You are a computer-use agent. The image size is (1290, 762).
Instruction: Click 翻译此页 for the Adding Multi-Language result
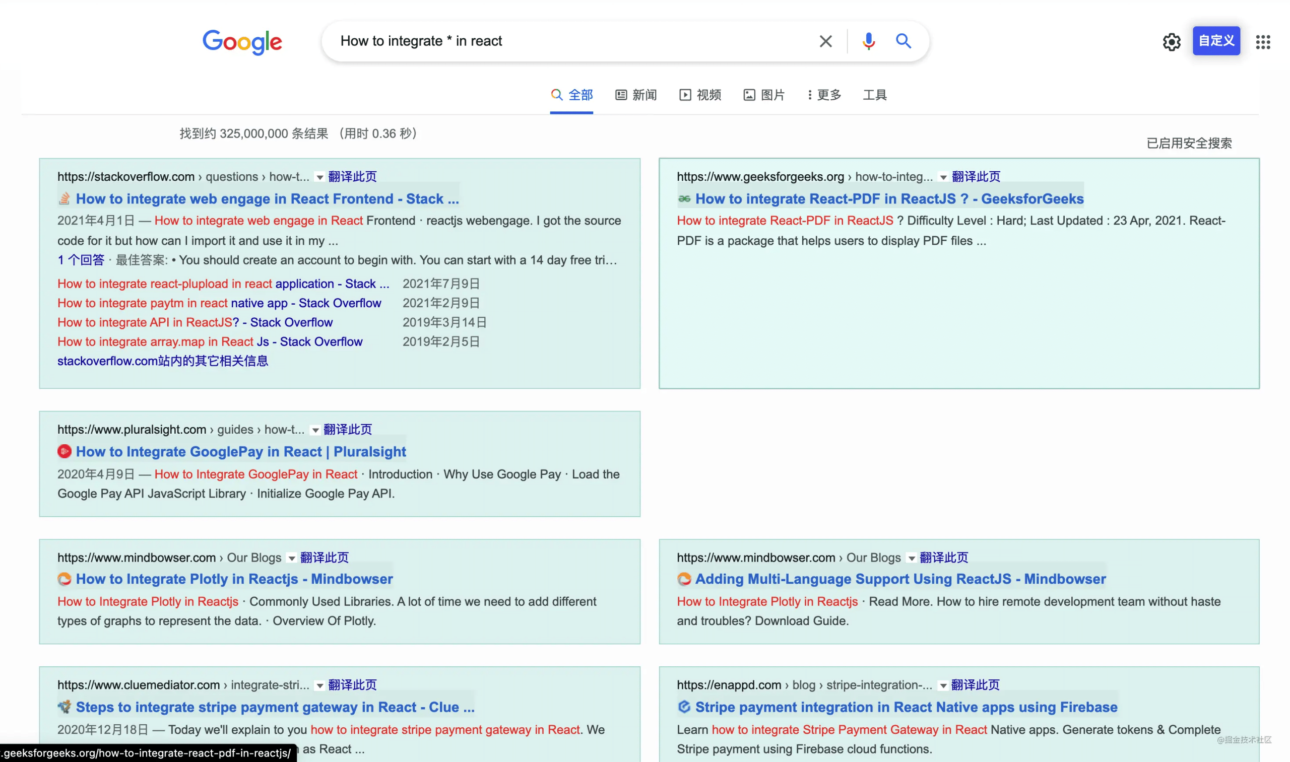click(x=944, y=558)
